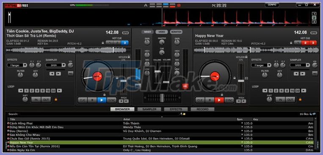The width and height of the screenshot is (323, 155).
Task: Double the loop length on left deck
Action: coord(59,91)
